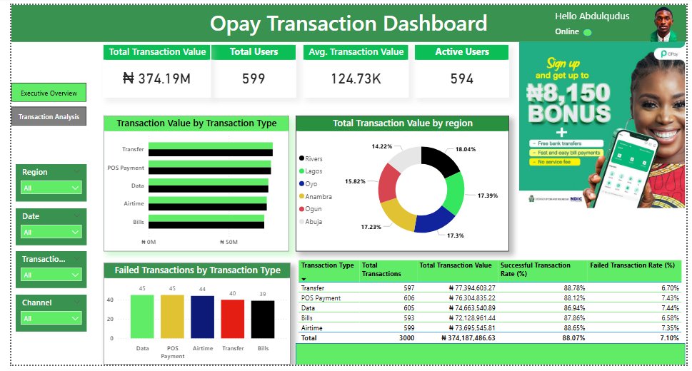Viewport: 692px width, 371px height.
Task: Click the Total Transaction Value by region title
Action: [403, 123]
